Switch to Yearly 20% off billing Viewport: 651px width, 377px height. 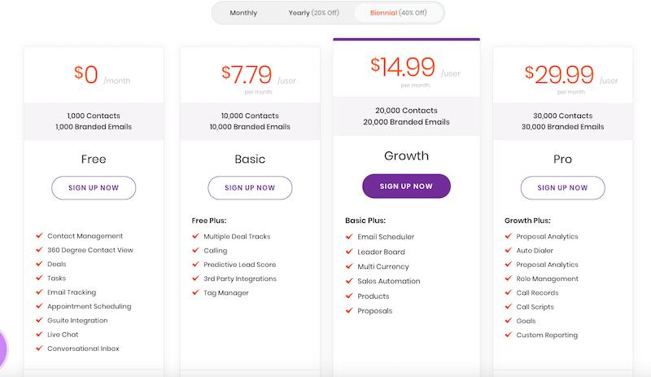tap(313, 13)
